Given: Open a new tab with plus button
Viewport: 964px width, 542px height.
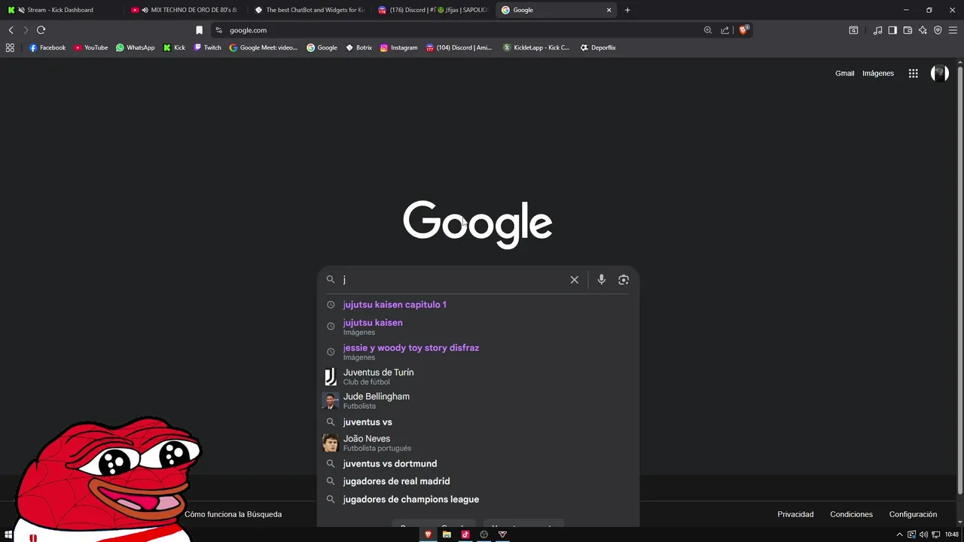Looking at the screenshot, I should pyautogui.click(x=627, y=10).
